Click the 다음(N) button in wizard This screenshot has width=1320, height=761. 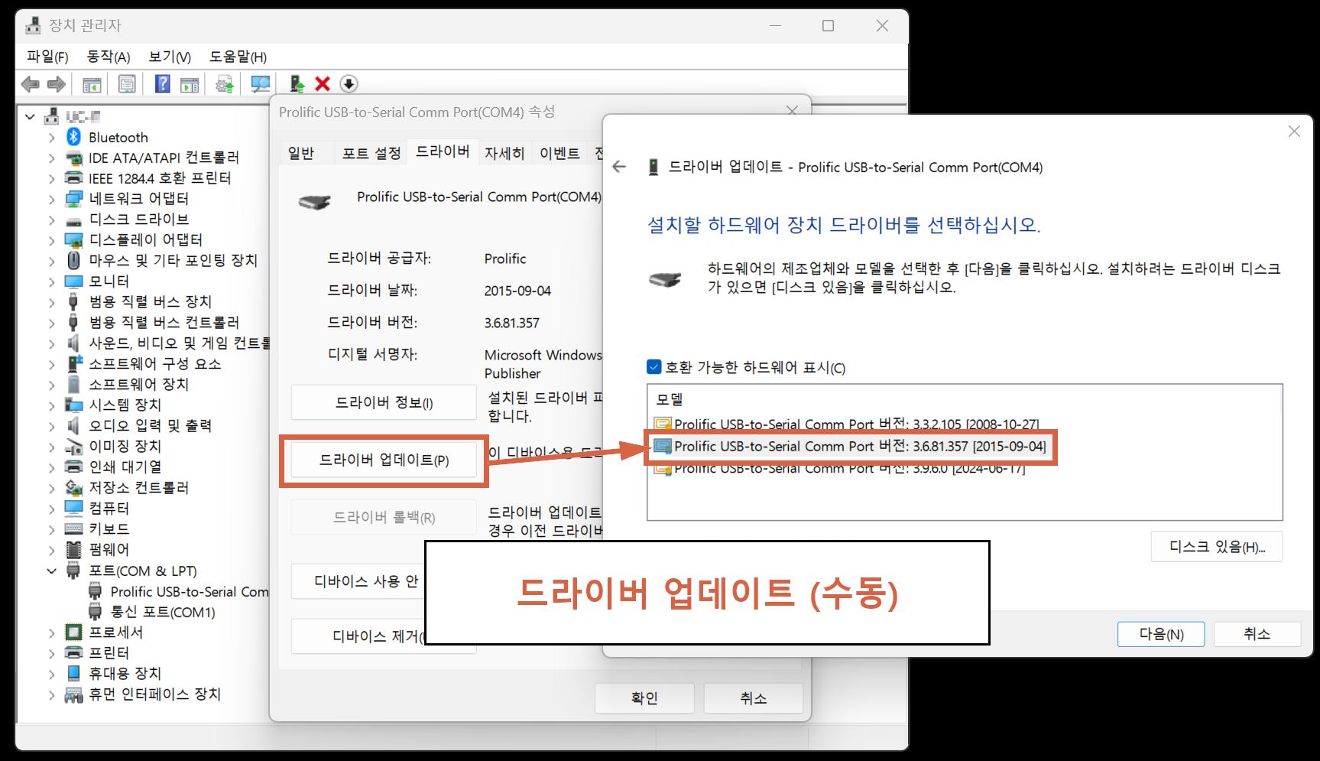tap(1161, 634)
